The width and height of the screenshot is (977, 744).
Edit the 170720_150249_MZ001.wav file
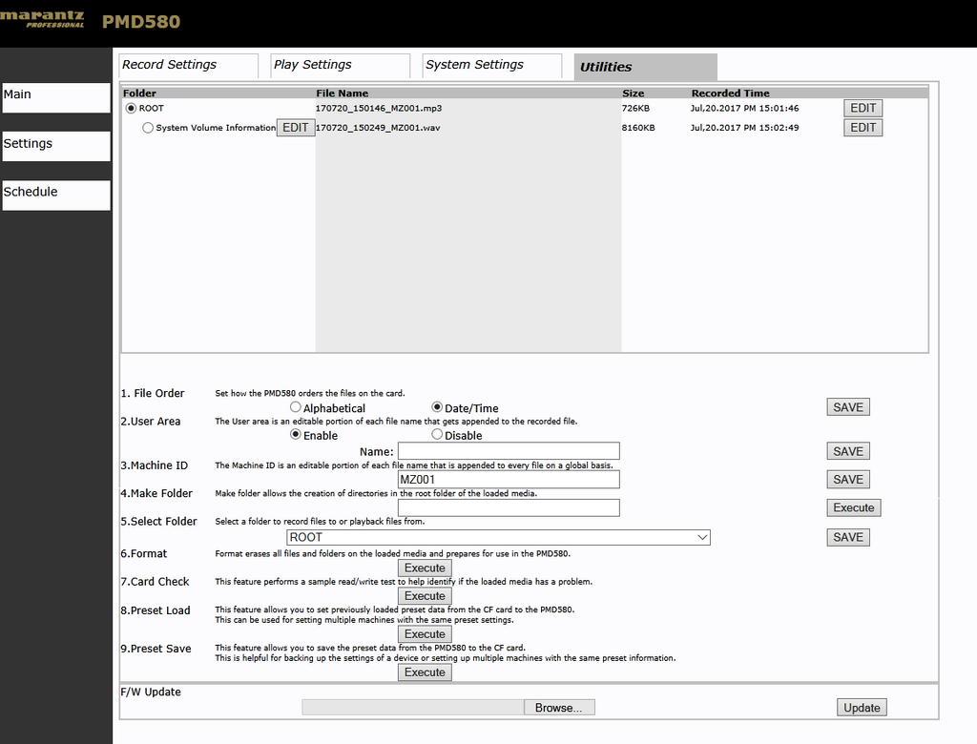click(863, 127)
